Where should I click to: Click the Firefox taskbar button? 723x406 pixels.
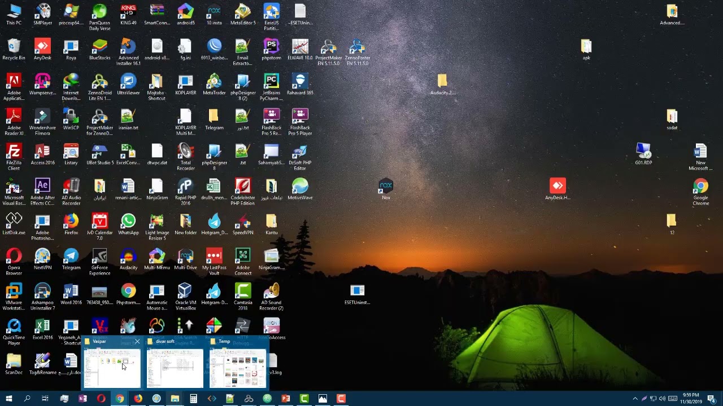coord(138,399)
